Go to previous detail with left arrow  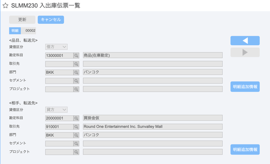point(245,41)
